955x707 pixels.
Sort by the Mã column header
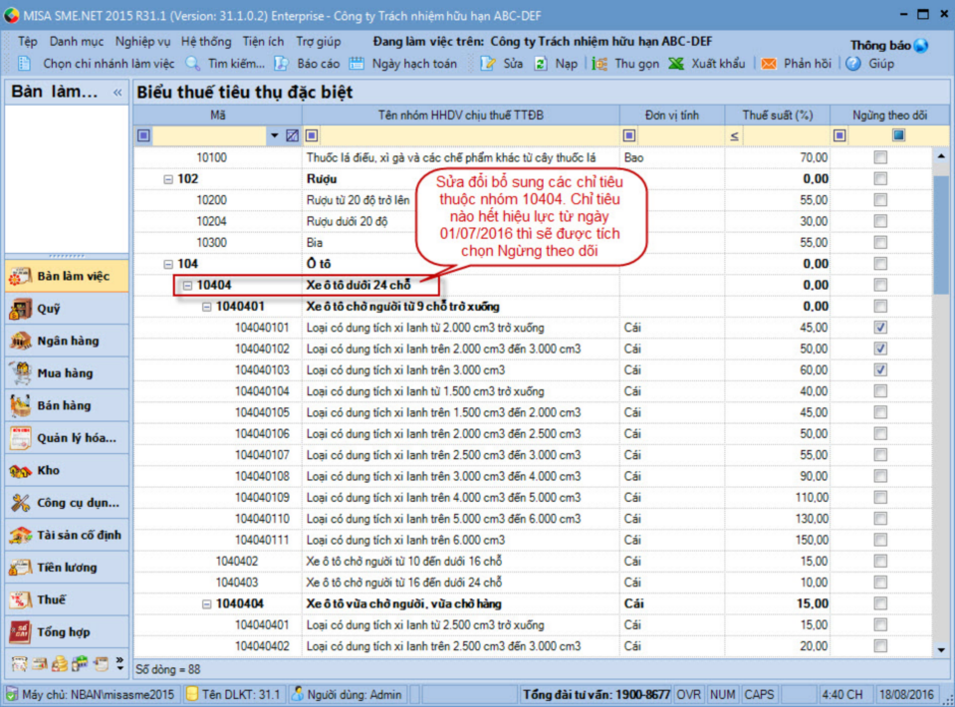pos(218,116)
